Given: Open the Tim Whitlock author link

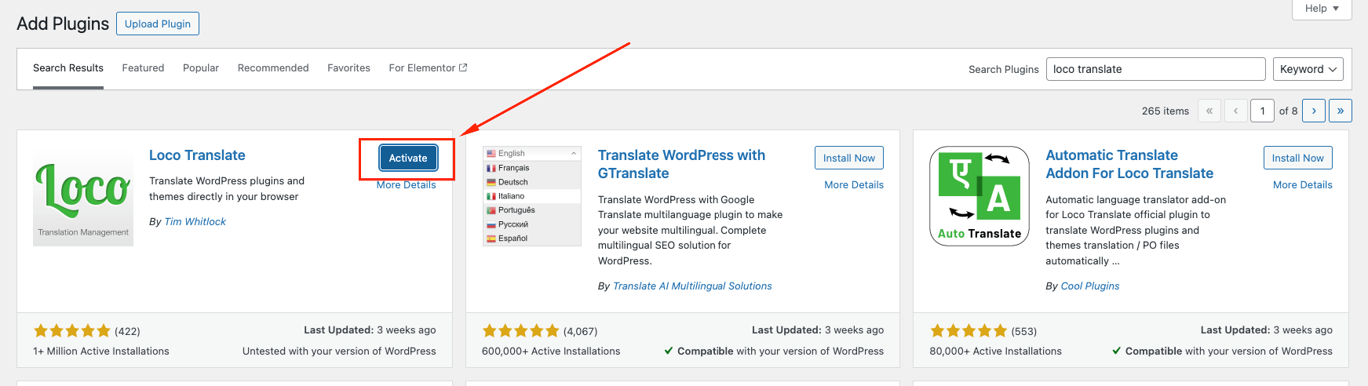Looking at the screenshot, I should [x=195, y=222].
